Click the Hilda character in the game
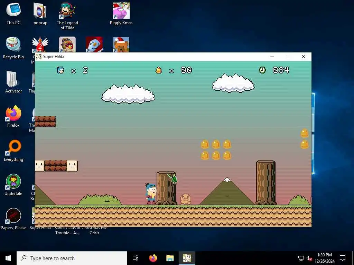The image size is (354, 265). click(151, 194)
